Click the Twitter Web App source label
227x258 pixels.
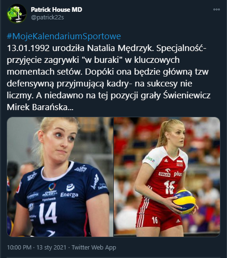tap(94, 247)
